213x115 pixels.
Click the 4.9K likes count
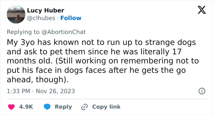[x=26, y=107]
